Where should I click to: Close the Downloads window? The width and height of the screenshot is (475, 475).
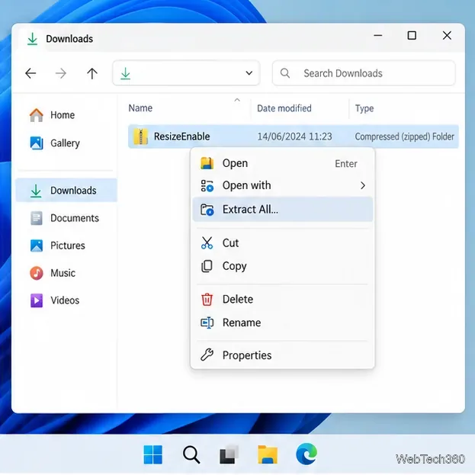point(447,35)
